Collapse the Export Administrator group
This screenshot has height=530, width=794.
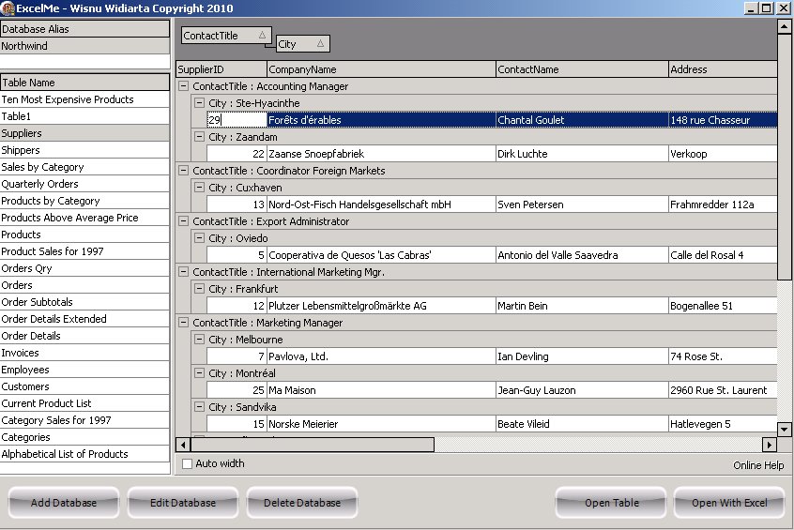pyautogui.click(x=183, y=221)
